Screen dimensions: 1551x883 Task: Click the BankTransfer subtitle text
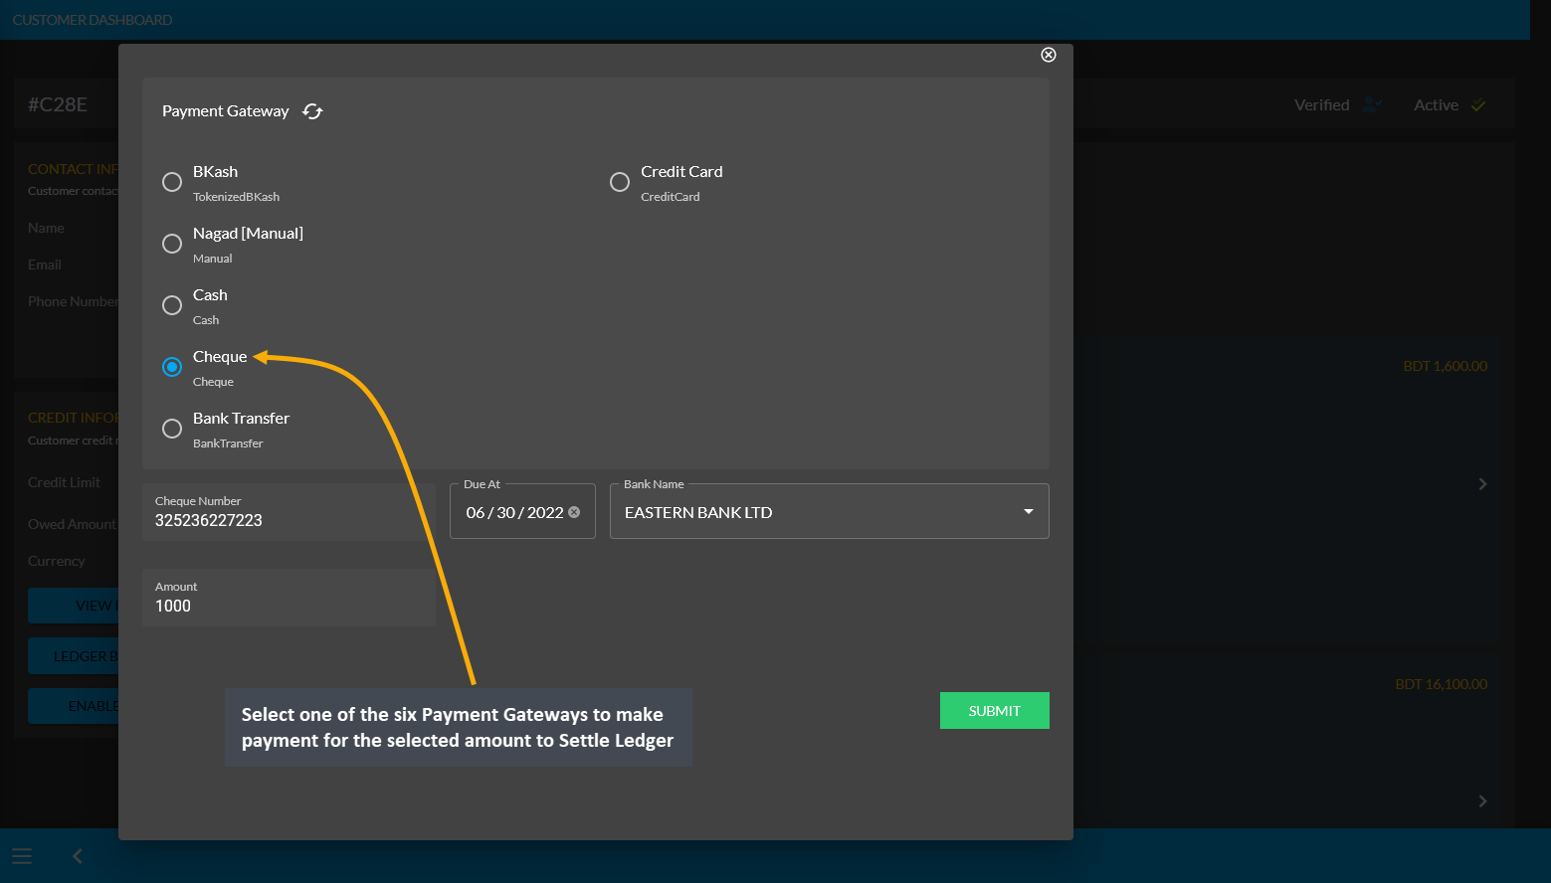pyautogui.click(x=228, y=443)
